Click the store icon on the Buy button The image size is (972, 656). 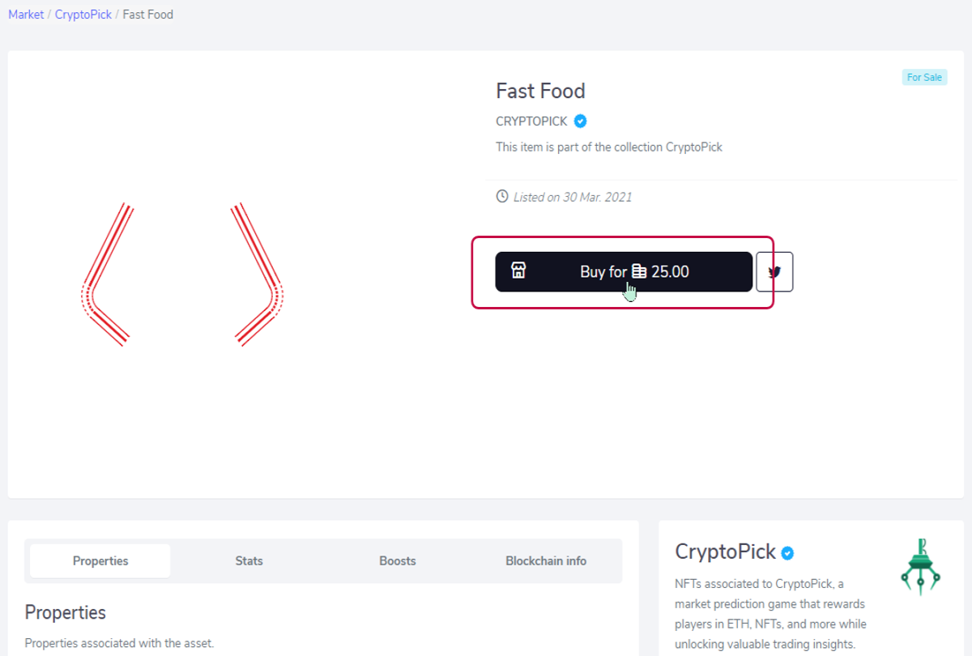point(518,271)
